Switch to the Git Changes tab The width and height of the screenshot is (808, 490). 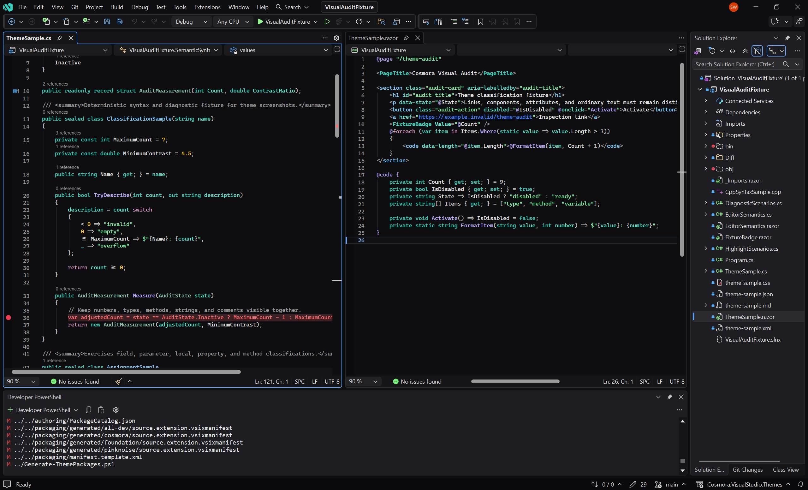tap(747, 470)
